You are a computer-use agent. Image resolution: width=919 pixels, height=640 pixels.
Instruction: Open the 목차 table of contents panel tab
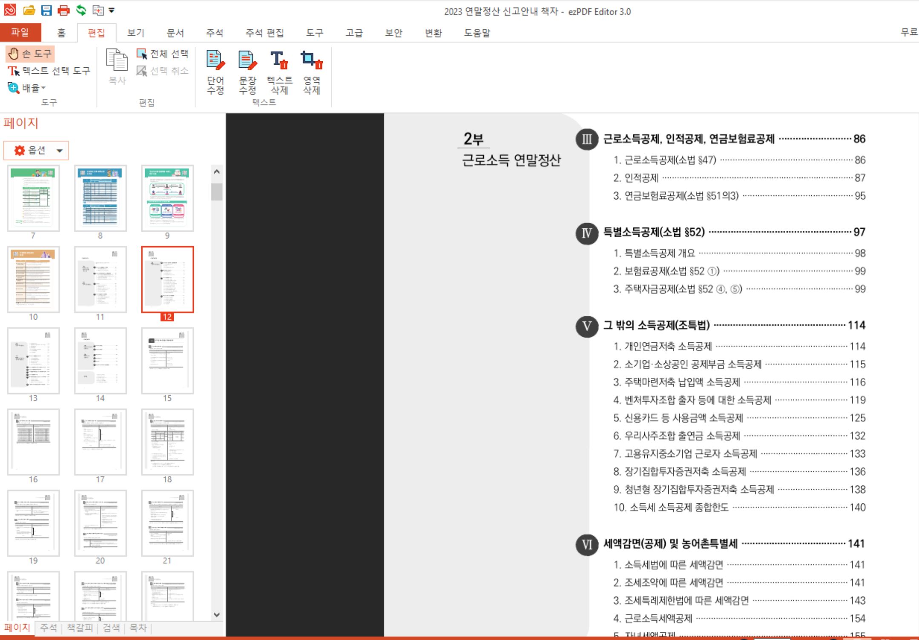(138, 627)
